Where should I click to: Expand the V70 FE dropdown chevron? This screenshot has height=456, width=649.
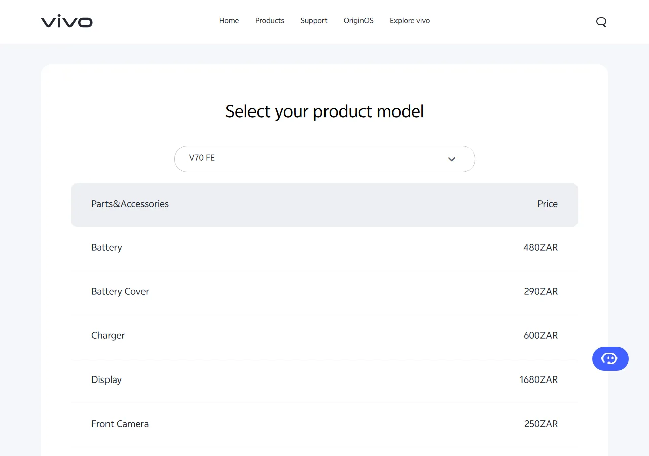[x=452, y=159]
